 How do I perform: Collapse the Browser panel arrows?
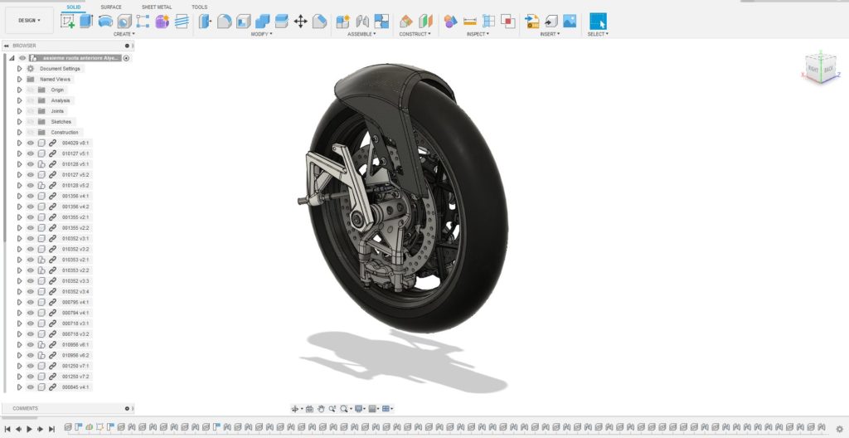point(6,46)
